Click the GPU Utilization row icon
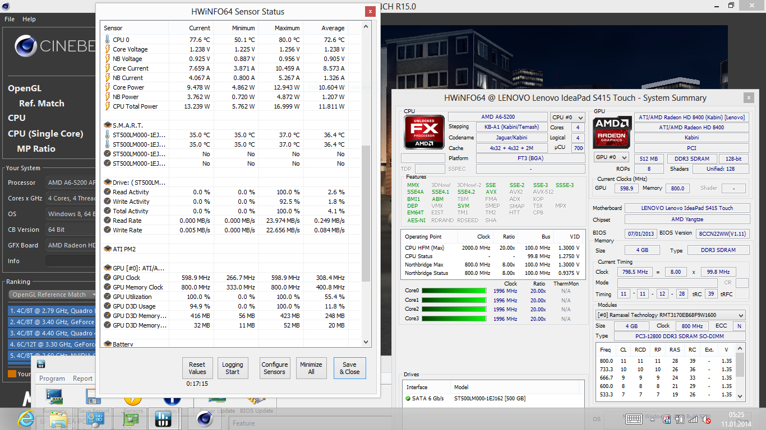The width and height of the screenshot is (766, 430). pos(108,297)
